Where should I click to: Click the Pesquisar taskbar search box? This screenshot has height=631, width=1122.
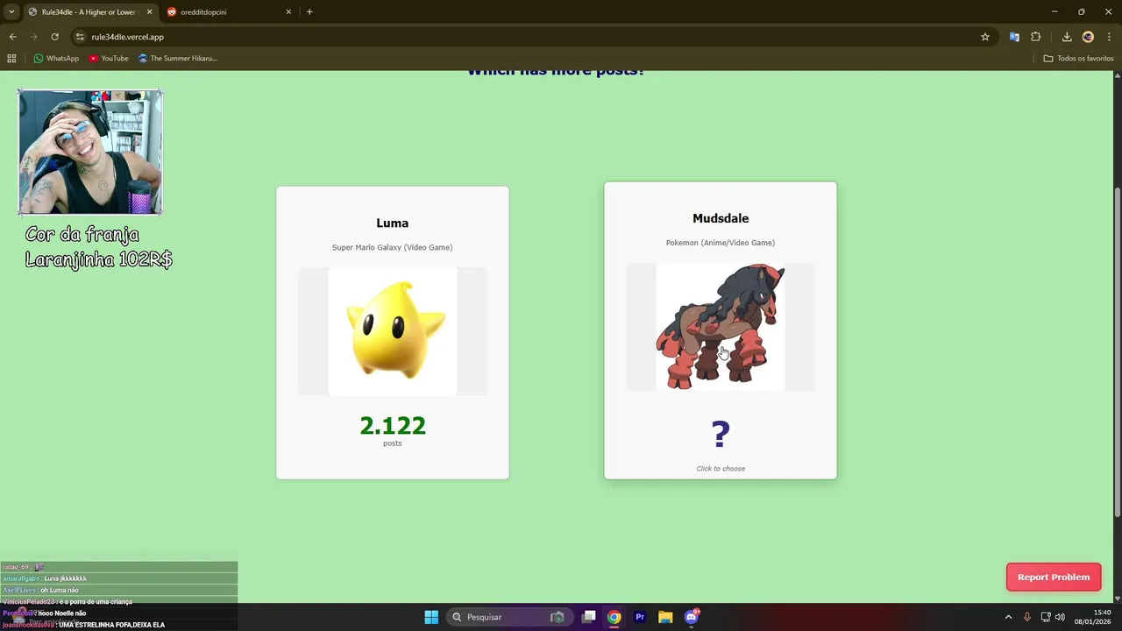click(x=509, y=617)
